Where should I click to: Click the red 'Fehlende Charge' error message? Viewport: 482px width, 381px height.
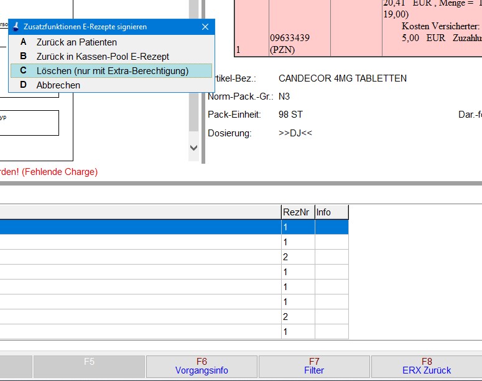(49, 172)
